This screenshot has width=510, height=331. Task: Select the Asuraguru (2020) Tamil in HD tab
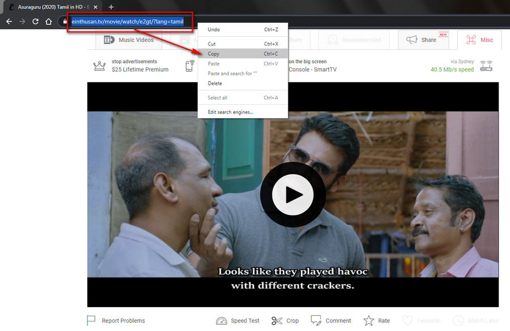(53, 7)
